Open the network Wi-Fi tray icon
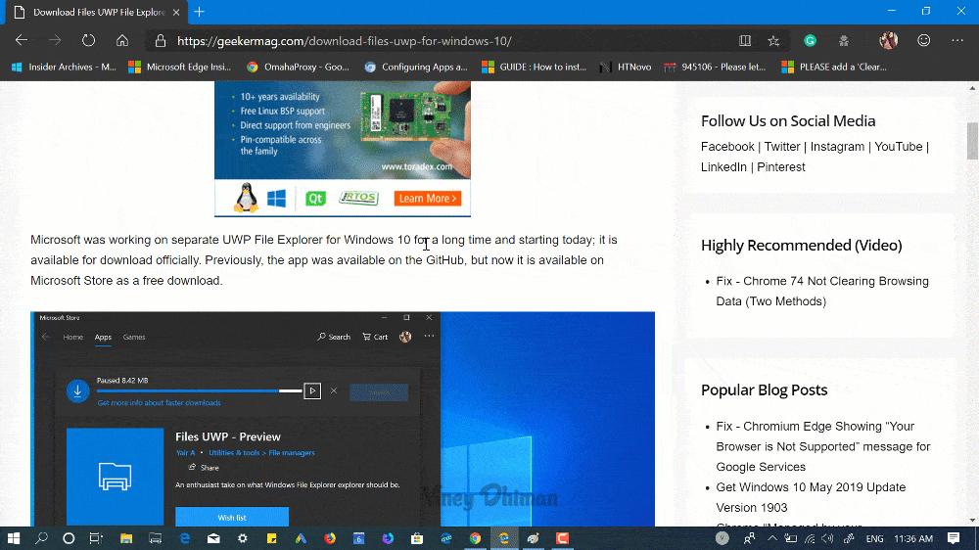979x550 pixels. point(810,538)
